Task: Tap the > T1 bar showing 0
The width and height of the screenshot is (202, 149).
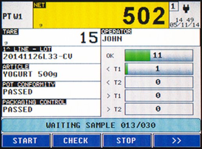Action: pyautogui.click(x=159, y=96)
